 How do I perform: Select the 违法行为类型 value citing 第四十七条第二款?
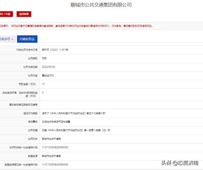tap(74, 113)
